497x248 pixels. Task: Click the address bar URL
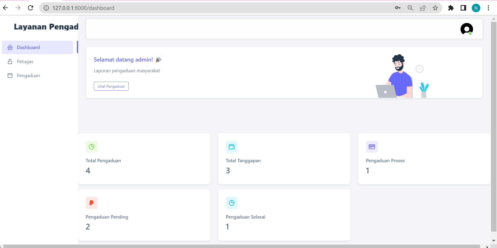(x=83, y=8)
